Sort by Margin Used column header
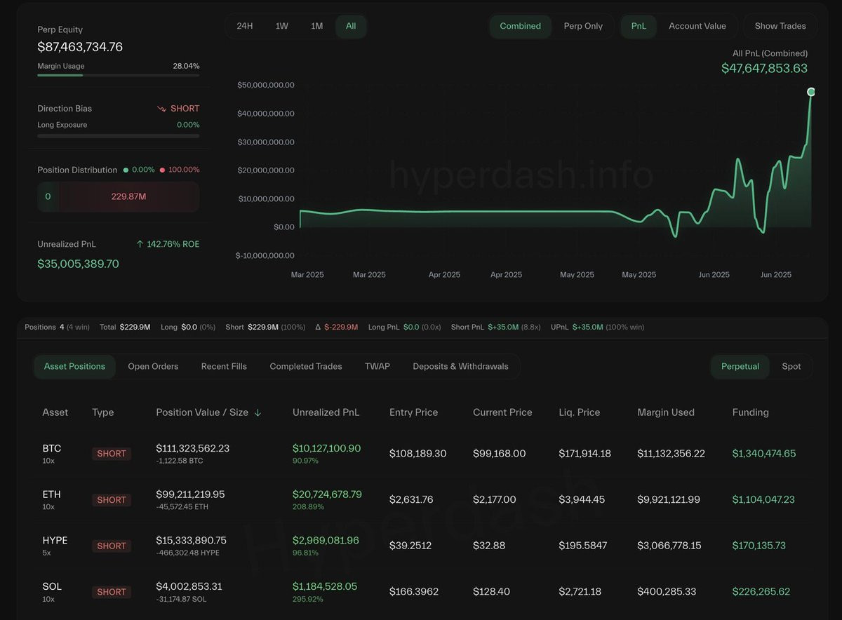This screenshot has width=842, height=620. 666,412
